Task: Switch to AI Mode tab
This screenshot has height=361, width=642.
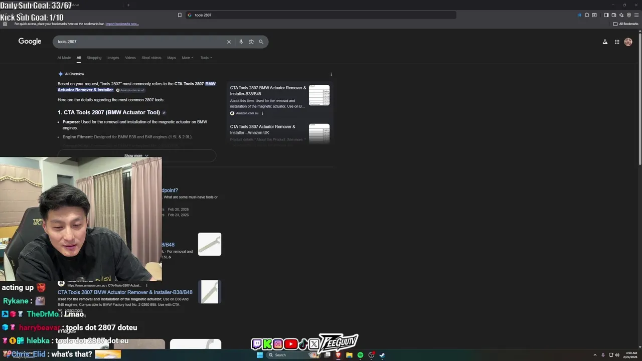Action: pos(64,58)
